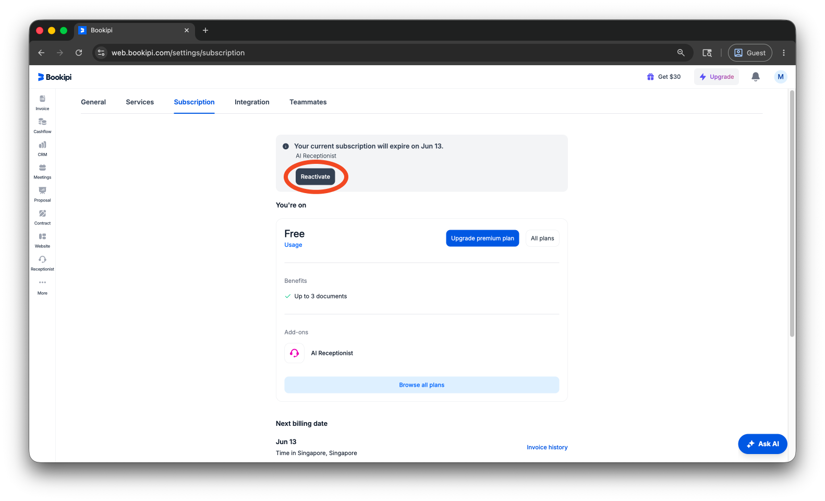Open the notifications bell

click(x=756, y=77)
